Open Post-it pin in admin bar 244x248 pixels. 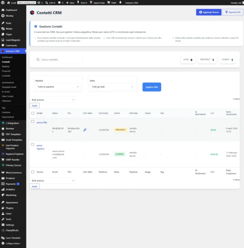82,3
